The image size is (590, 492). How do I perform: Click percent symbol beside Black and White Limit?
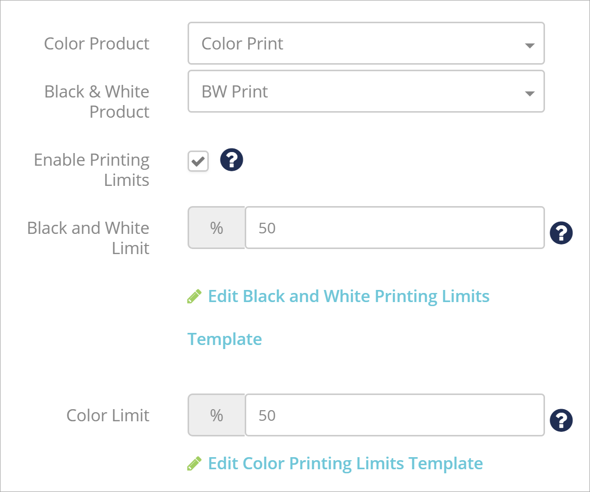(x=216, y=228)
